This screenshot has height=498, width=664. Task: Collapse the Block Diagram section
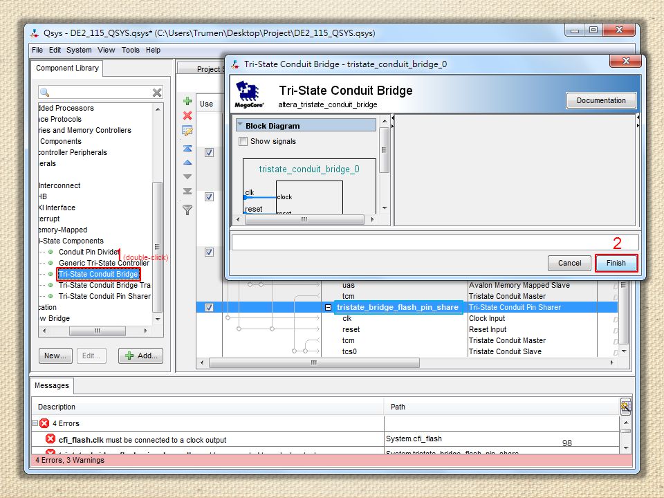click(240, 125)
